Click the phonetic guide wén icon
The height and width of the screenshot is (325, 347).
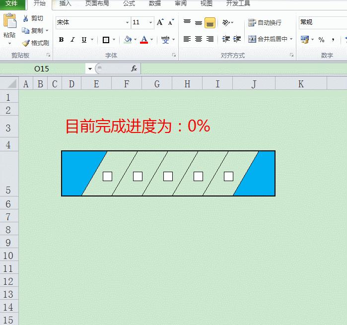pyautogui.click(x=165, y=40)
